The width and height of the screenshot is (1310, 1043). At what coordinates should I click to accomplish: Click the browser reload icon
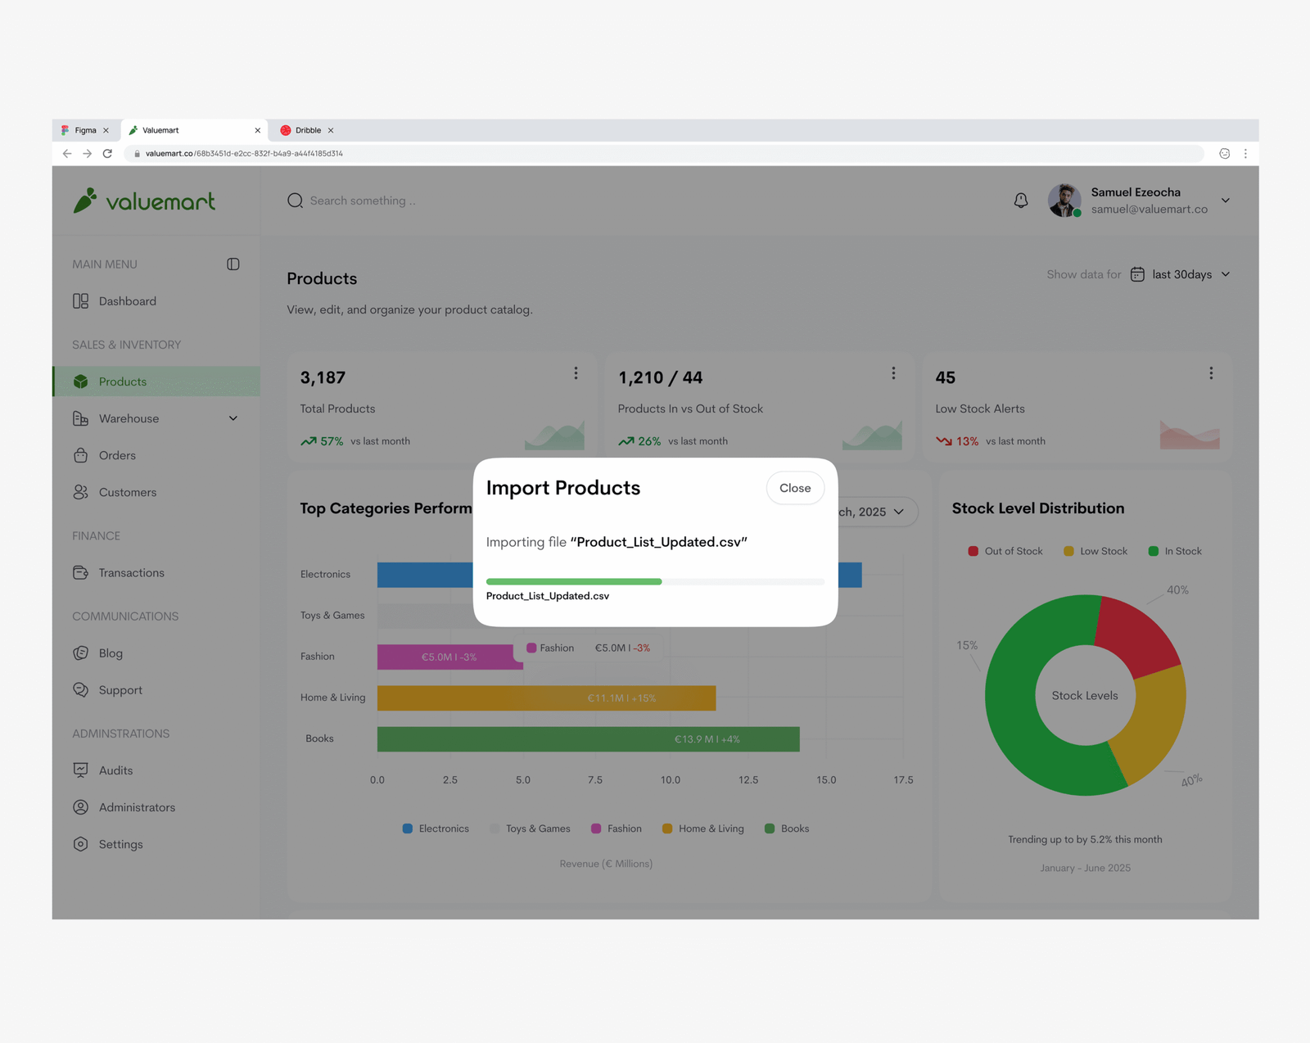click(107, 154)
